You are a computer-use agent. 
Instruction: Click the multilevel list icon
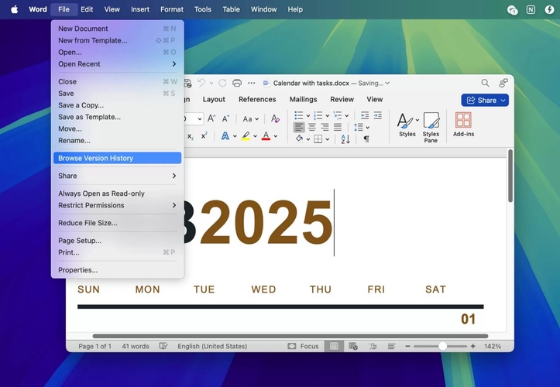(x=337, y=115)
